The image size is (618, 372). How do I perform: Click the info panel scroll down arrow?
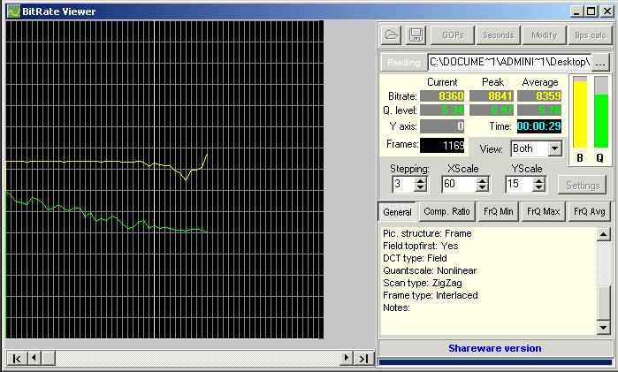point(604,327)
